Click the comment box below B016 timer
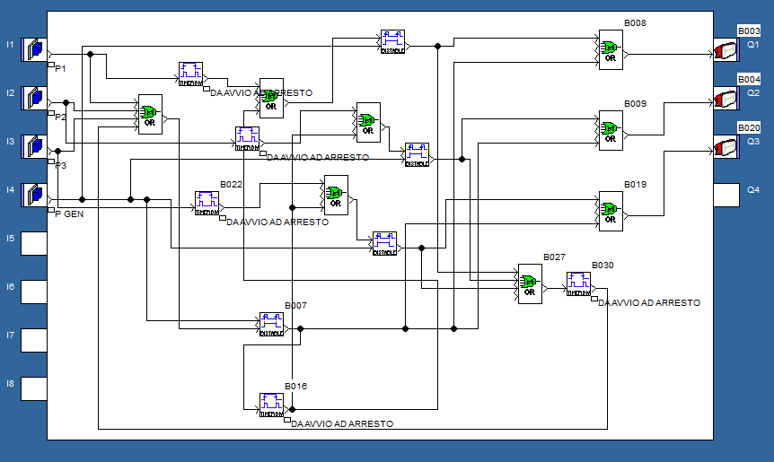The image size is (774, 462). tap(287, 420)
